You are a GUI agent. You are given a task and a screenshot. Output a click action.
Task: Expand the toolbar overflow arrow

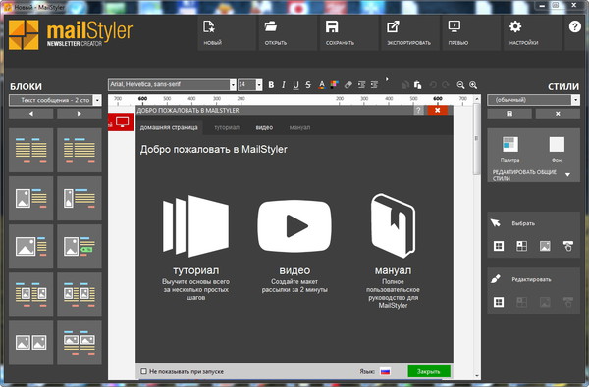(387, 79)
